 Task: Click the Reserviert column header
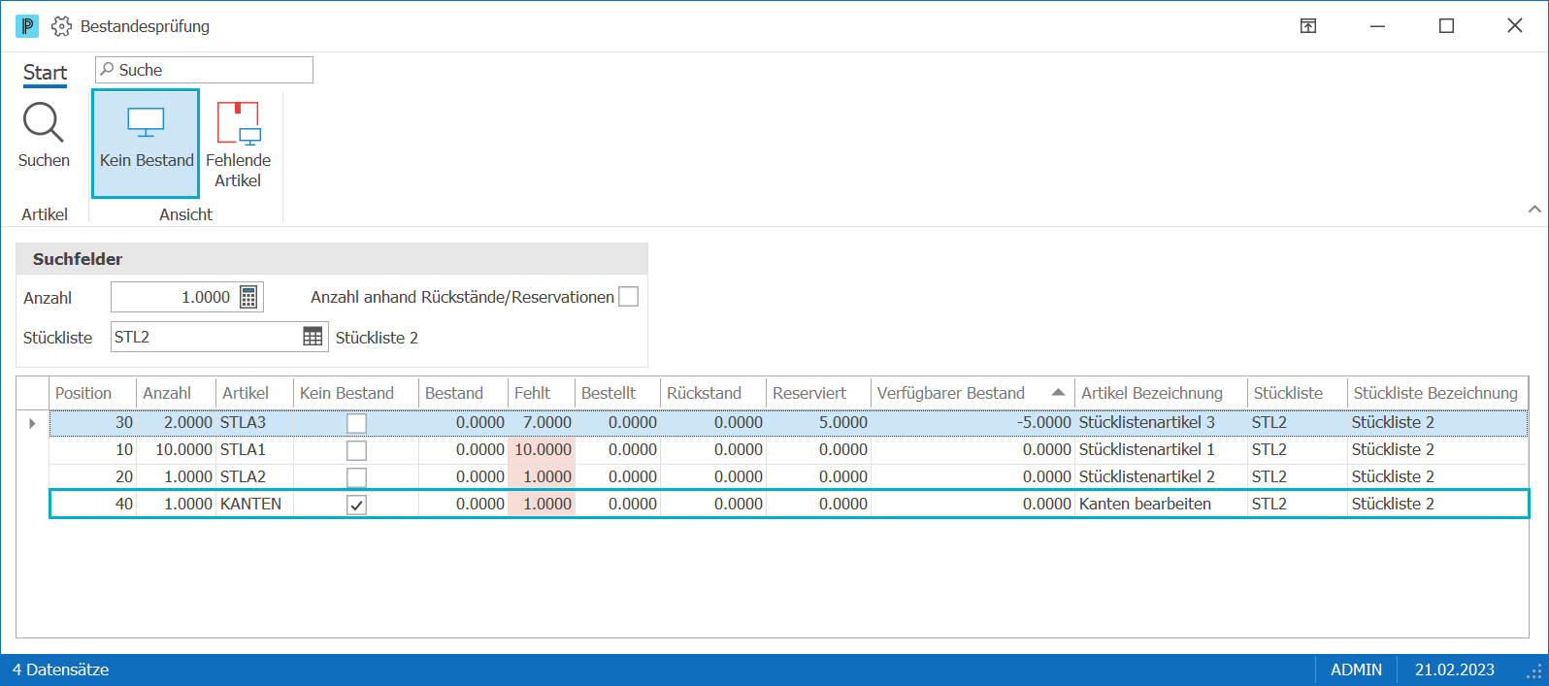click(x=818, y=393)
